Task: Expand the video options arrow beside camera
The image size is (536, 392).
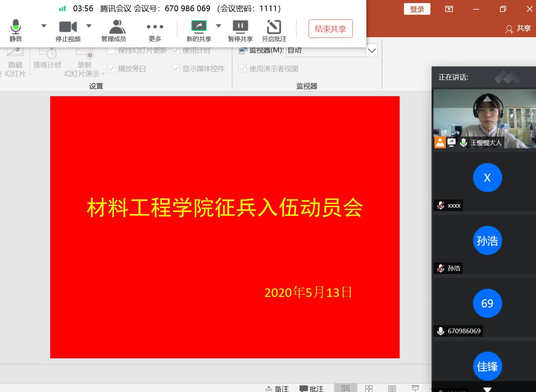Action: 89,26
